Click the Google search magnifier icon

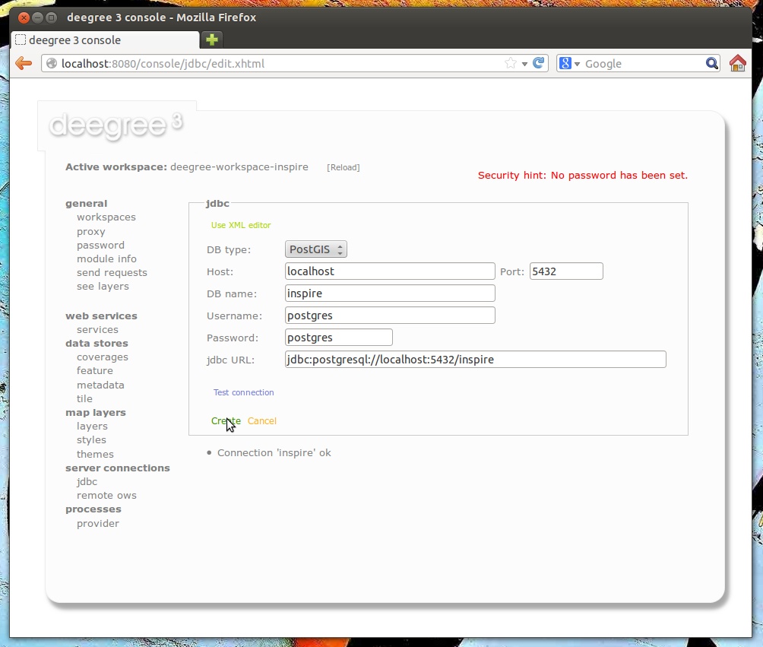click(x=710, y=64)
